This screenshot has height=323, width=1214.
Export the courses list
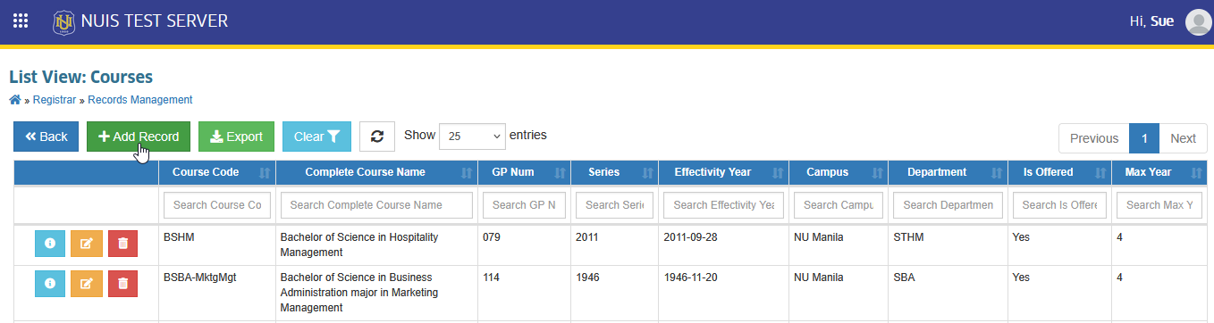tap(236, 137)
